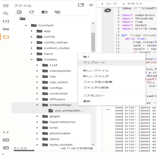Viewport: 157px width, 157px height.
Task: Stop the running cell execution button
Action: click(108, 10)
